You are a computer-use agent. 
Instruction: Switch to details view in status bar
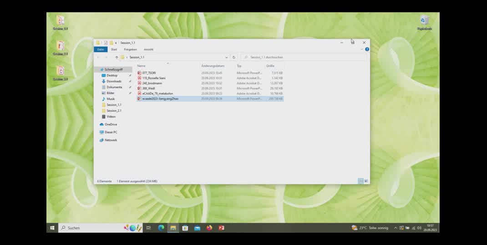point(360,181)
